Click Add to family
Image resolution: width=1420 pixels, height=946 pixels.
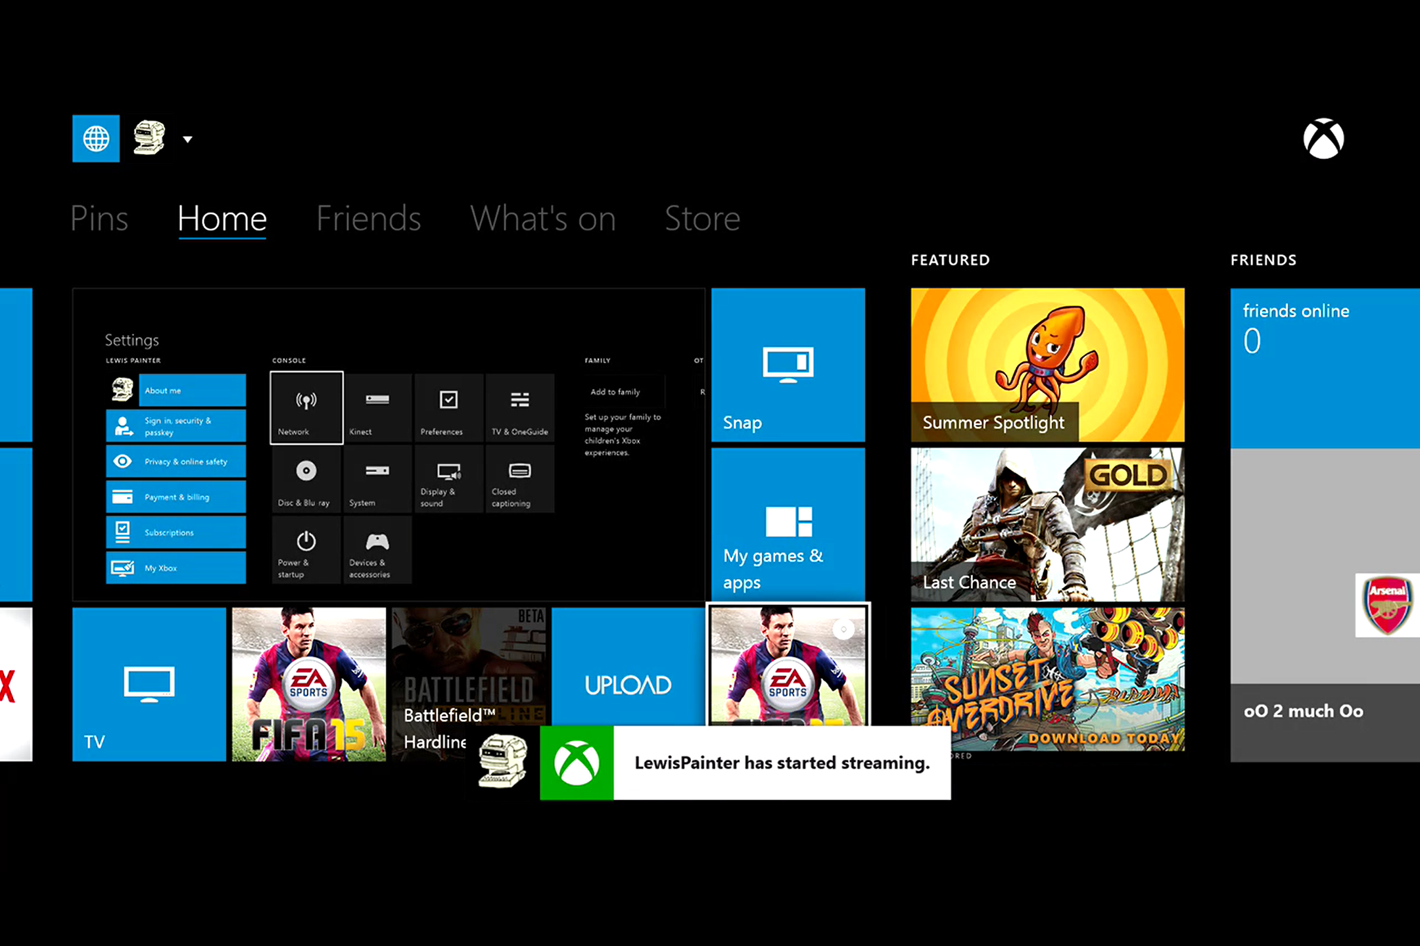tap(623, 392)
